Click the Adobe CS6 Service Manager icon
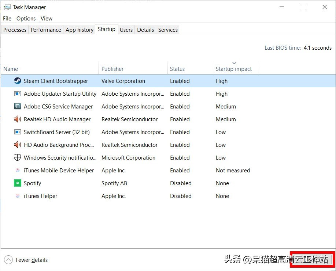This screenshot has height=271, width=336. pyautogui.click(x=17, y=107)
